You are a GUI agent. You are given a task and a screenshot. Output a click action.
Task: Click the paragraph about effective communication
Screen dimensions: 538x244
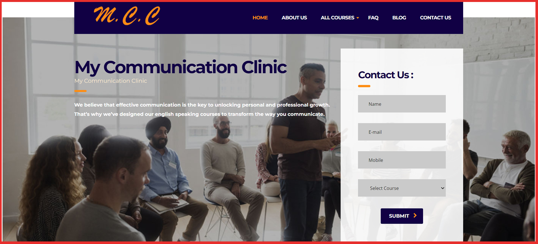(202, 109)
